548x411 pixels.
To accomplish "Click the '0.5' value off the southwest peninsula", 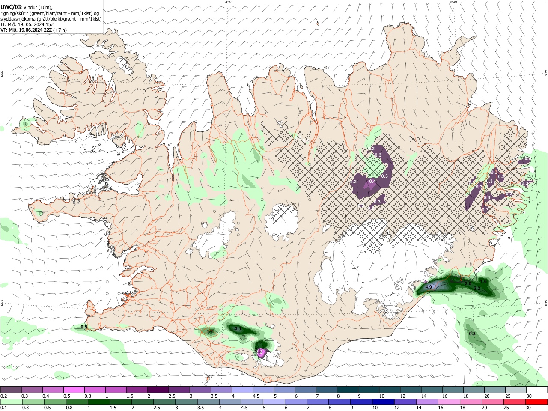I will [84, 327].
